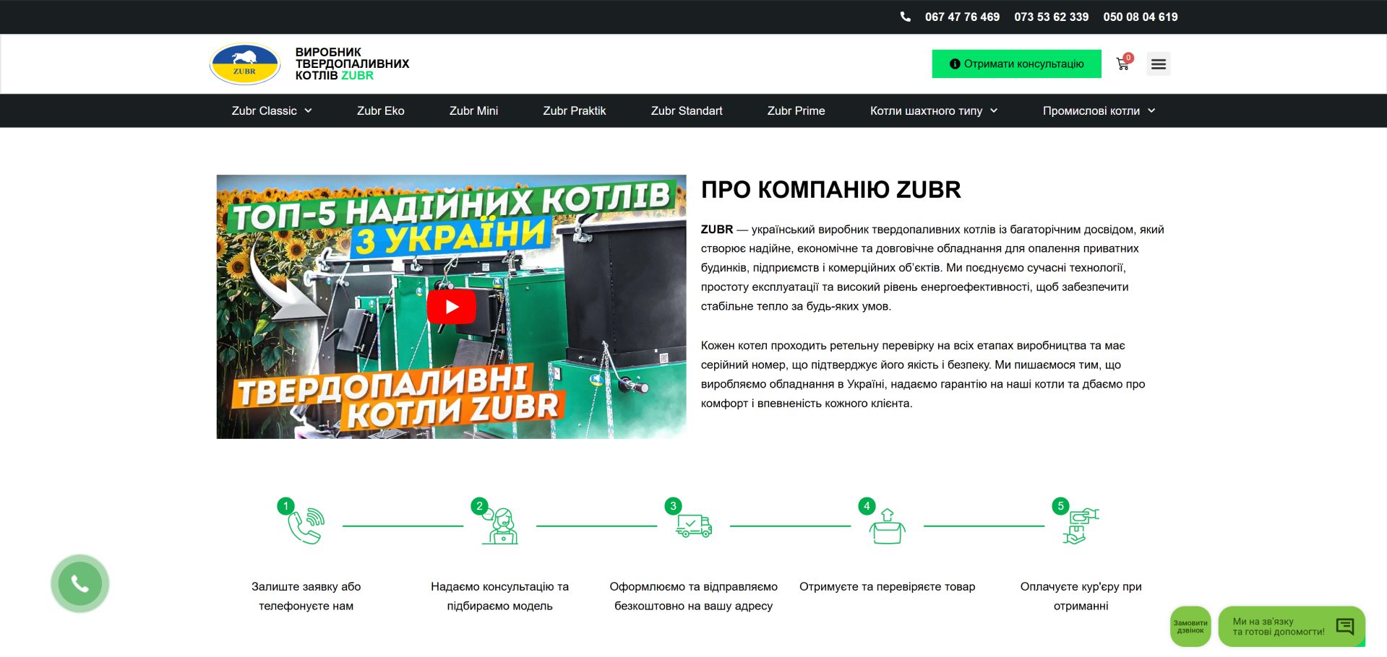Open the hamburger navigation menu
The width and height of the screenshot is (1387, 657).
click(x=1158, y=64)
